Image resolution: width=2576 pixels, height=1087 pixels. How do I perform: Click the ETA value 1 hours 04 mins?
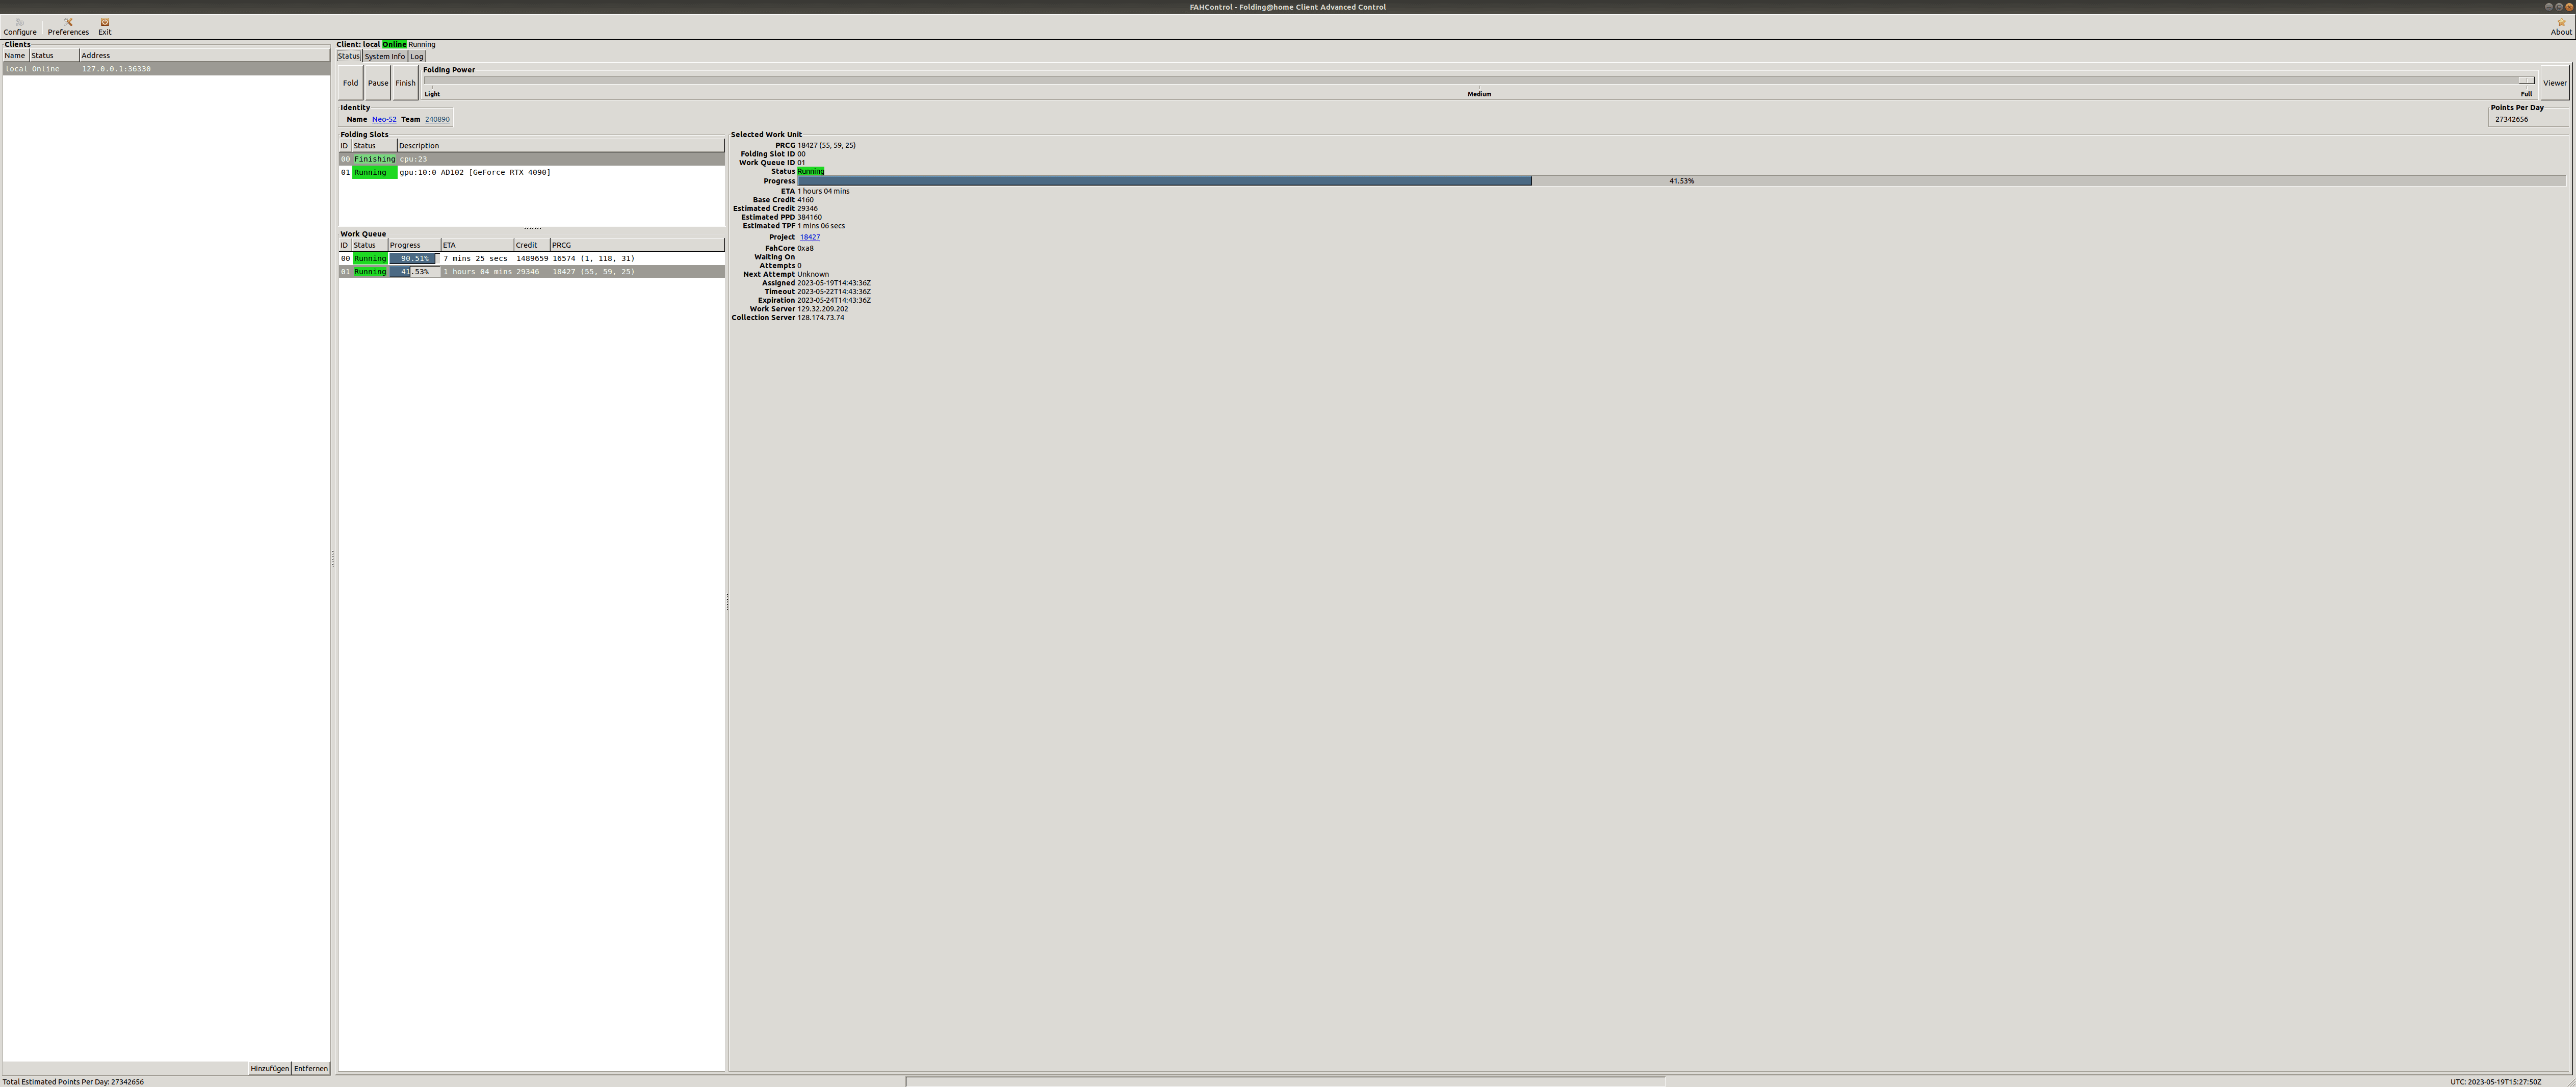click(x=823, y=191)
